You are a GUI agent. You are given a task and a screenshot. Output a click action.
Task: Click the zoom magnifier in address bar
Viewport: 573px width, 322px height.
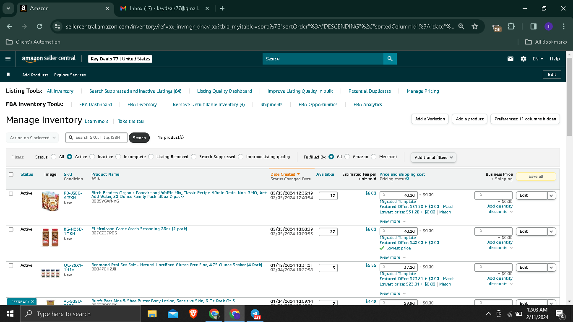[x=461, y=26]
